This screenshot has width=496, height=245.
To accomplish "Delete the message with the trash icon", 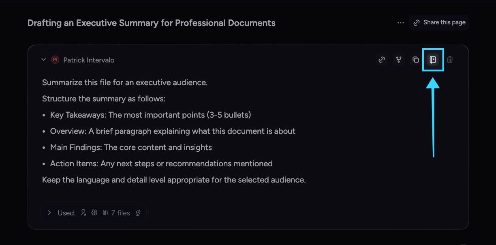I will (450, 60).
